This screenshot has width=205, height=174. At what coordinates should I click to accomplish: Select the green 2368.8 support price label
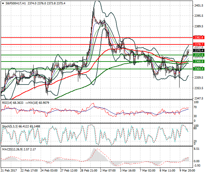198,61
